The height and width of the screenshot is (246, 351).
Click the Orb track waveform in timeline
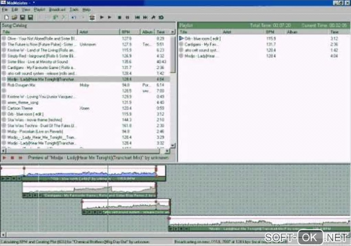click(x=83, y=171)
